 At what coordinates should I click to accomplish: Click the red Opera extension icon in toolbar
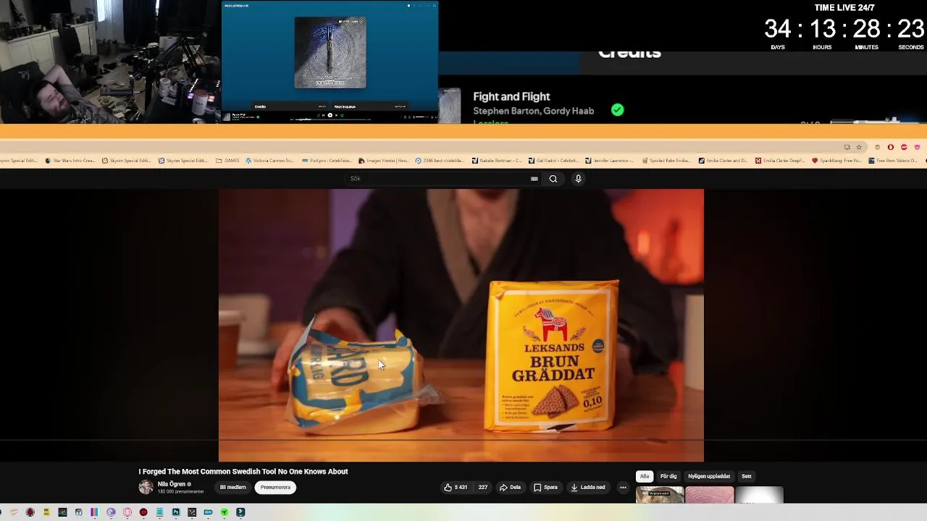(x=891, y=147)
